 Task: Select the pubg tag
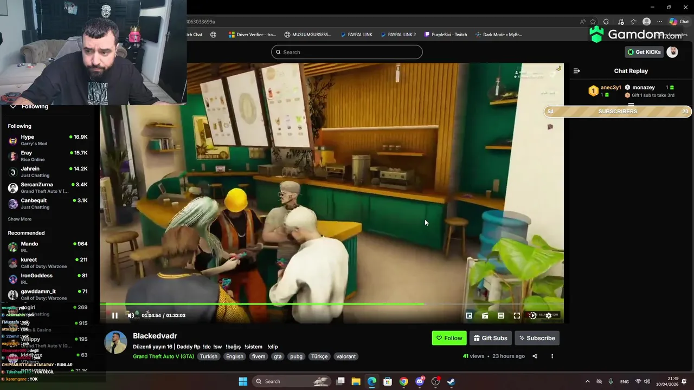[x=296, y=356]
